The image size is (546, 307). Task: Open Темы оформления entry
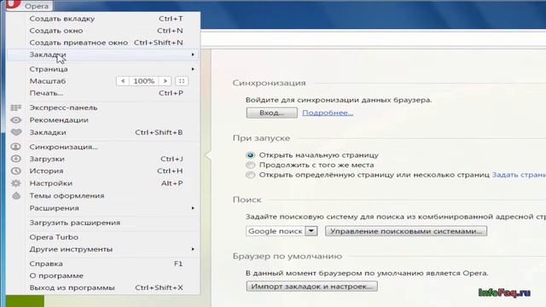[x=103, y=195]
